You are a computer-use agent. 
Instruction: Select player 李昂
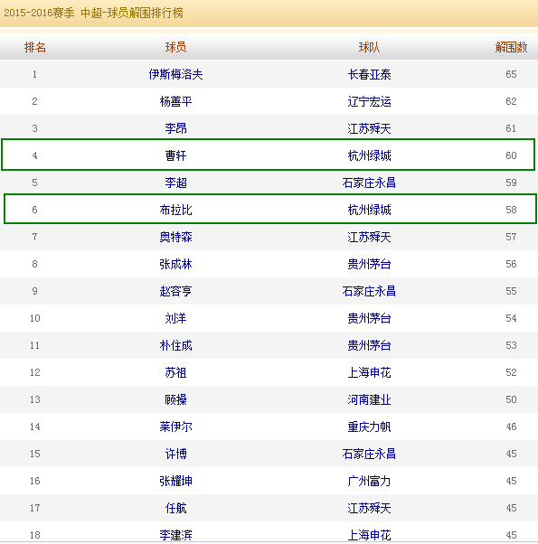click(x=175, y=128)
